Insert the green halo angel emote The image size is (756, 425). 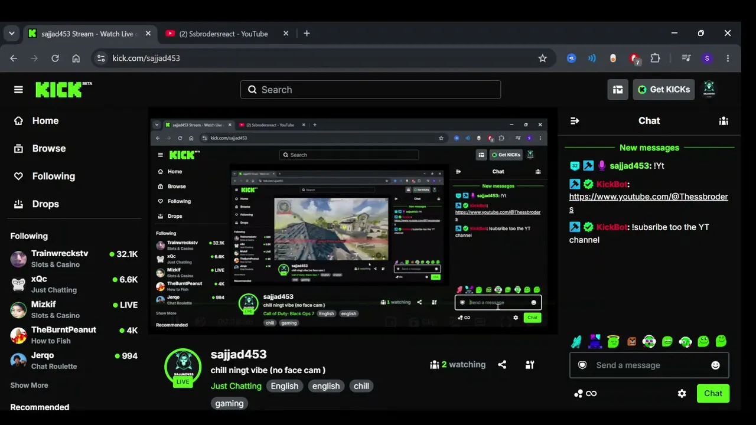(613, 341)
